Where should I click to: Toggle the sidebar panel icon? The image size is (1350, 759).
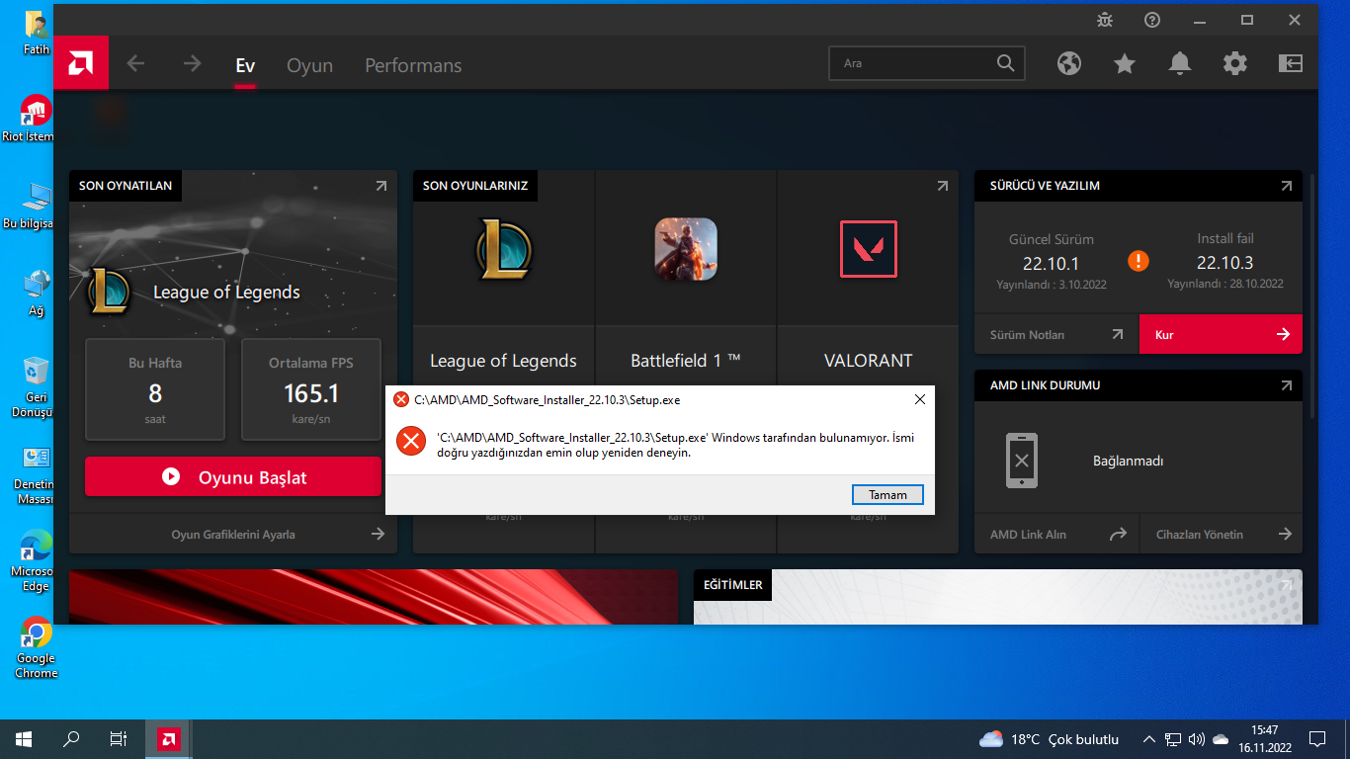click(x=1291, y=63)
